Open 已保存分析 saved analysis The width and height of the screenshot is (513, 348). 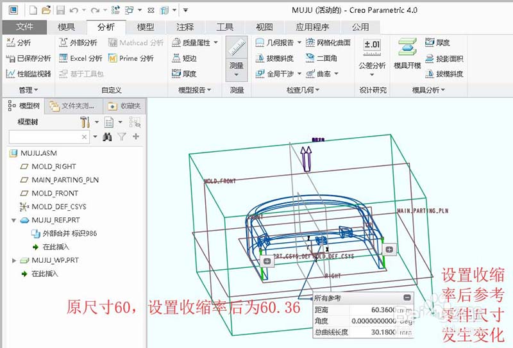28,58
